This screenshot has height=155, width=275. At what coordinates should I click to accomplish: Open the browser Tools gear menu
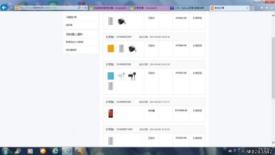coord(272,8)
